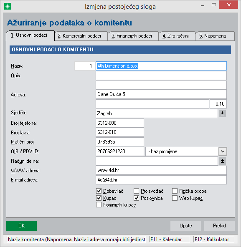Image resolution: width=241 pixels, height=247 pixels.
Task: Confirm with the green OK button
Action: tap(21, 226)
